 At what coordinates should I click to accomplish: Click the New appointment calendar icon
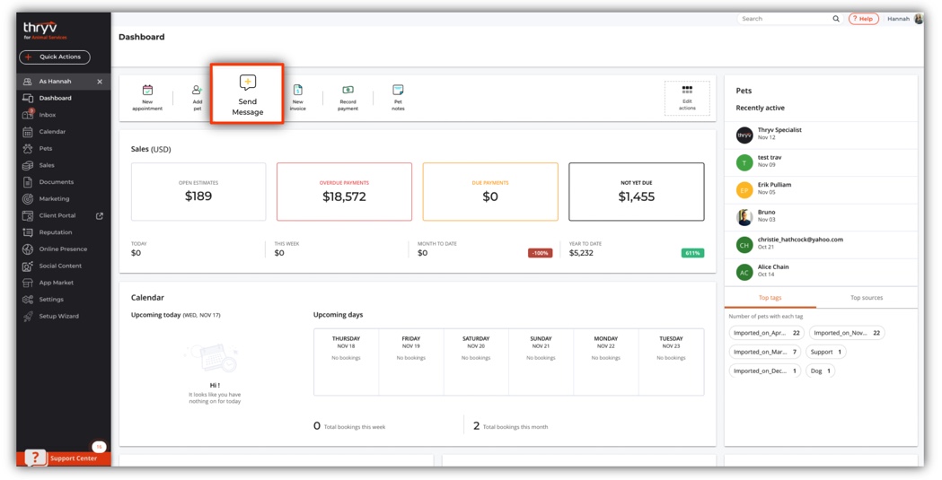pos(147,91)
